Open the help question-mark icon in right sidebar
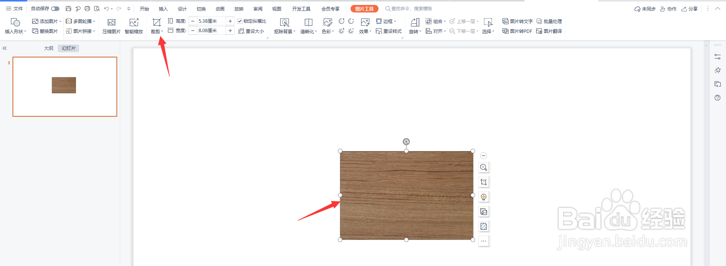 [x=718, y=98]
